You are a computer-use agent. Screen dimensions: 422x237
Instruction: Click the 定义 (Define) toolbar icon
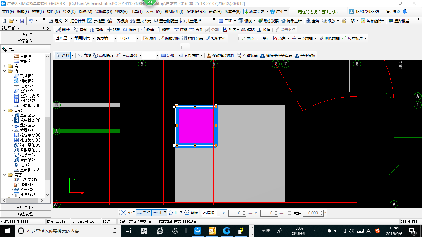pyautogui.click(x=55, y=21)
